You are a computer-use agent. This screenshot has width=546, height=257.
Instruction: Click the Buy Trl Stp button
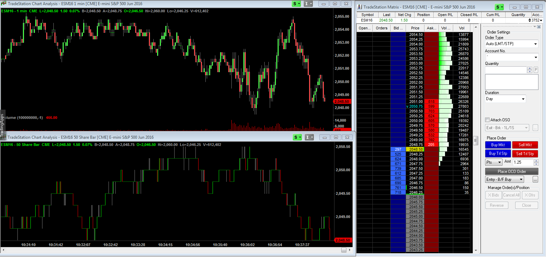498,154
